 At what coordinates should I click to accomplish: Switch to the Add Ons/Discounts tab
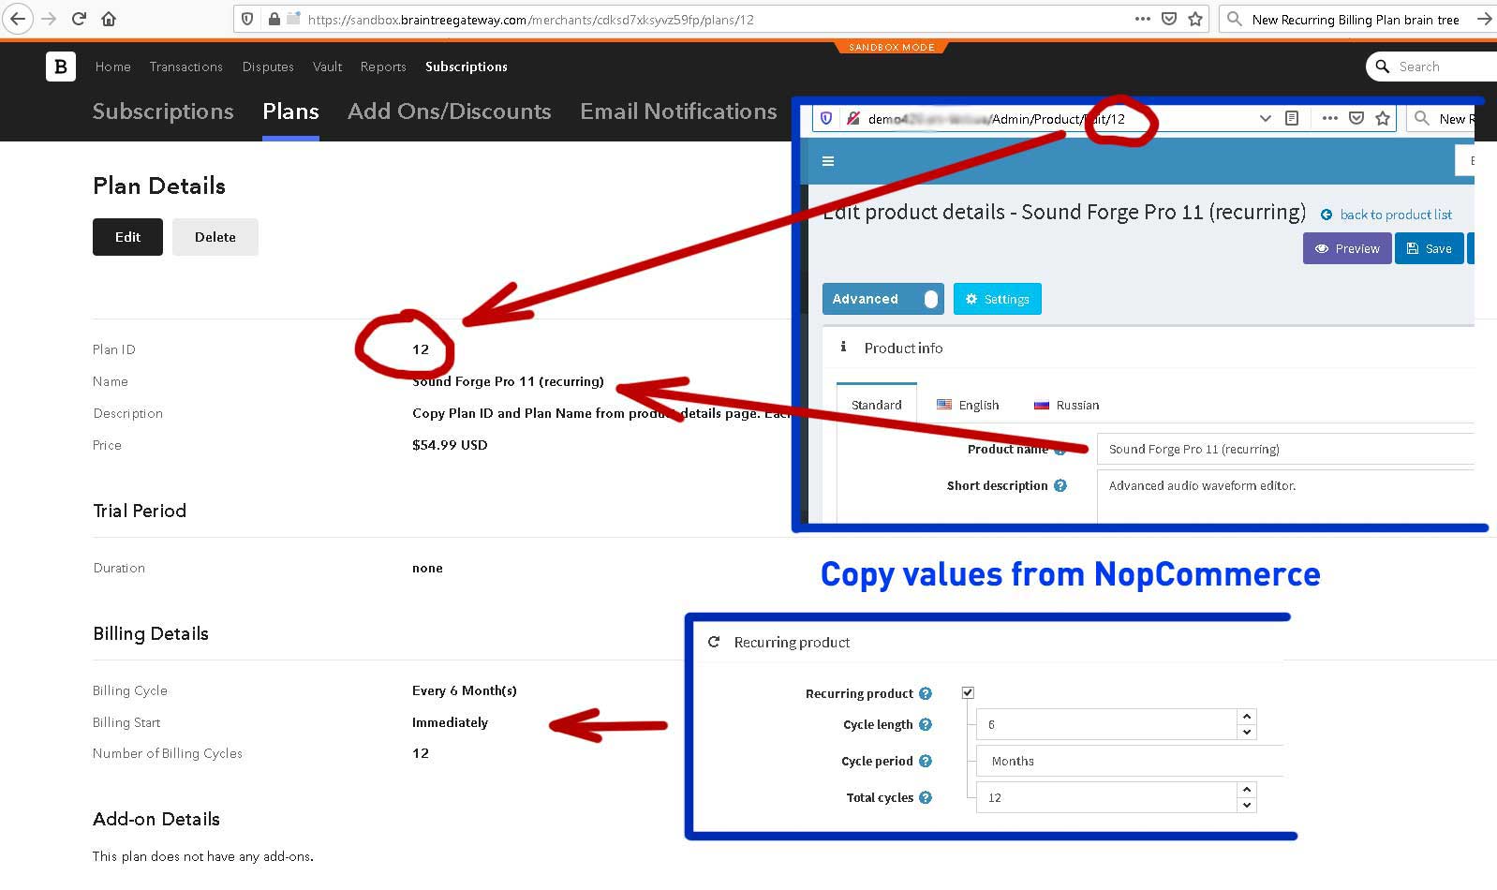(450, 111)
